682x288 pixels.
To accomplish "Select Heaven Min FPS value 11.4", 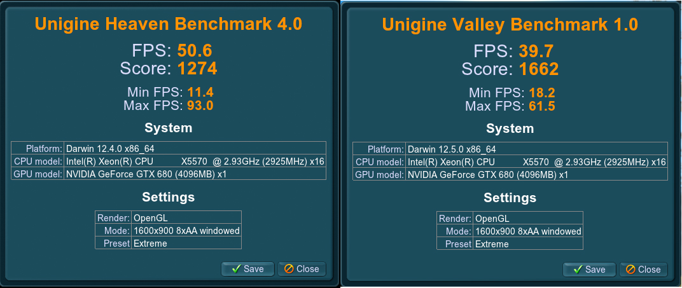I will 200,92.
